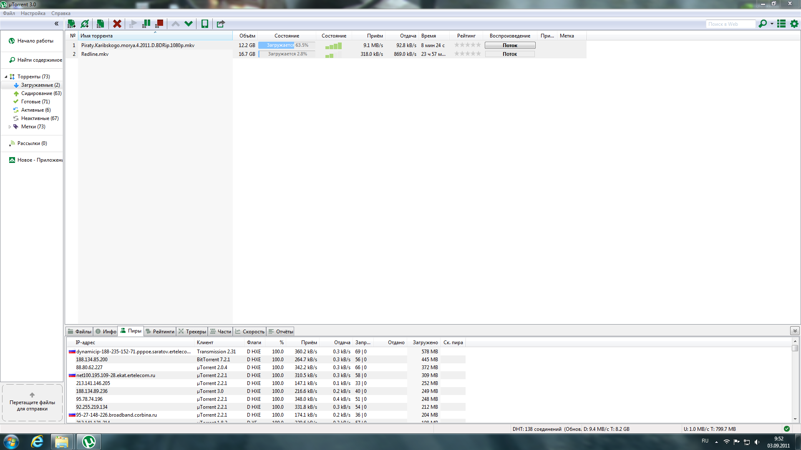Pause the selected torrent
The image size is (801, 450).
tap(146, 24)
